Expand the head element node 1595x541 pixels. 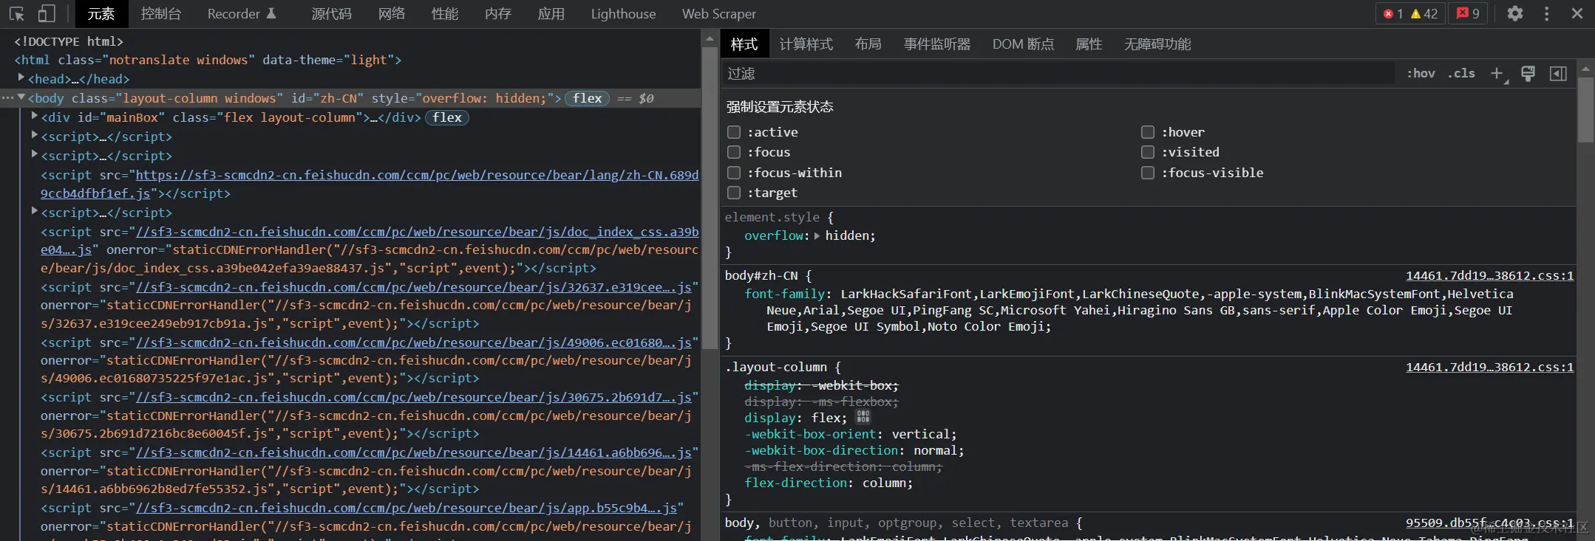point(21,77)
